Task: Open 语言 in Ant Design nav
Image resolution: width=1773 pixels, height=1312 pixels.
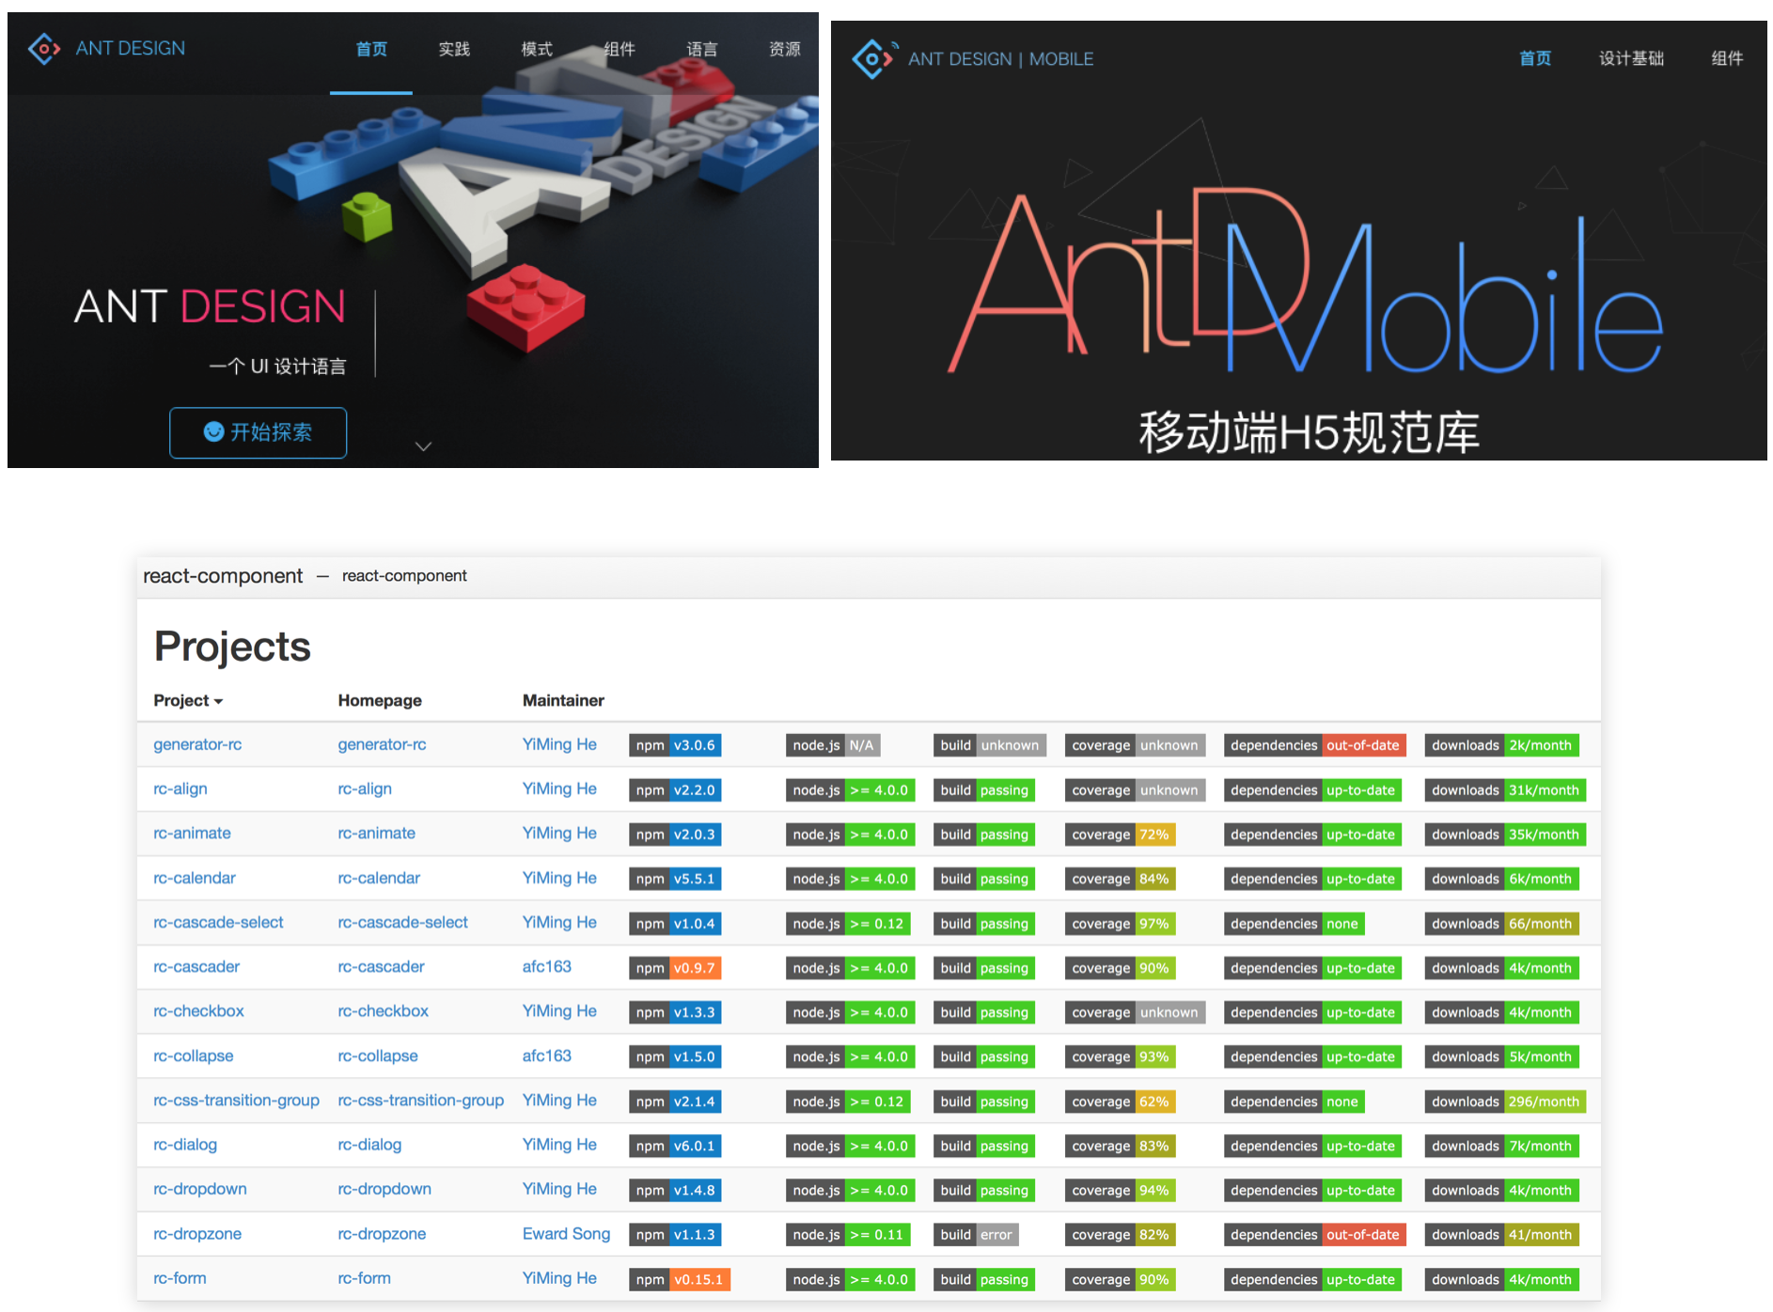Action: (x=702, y=49)
